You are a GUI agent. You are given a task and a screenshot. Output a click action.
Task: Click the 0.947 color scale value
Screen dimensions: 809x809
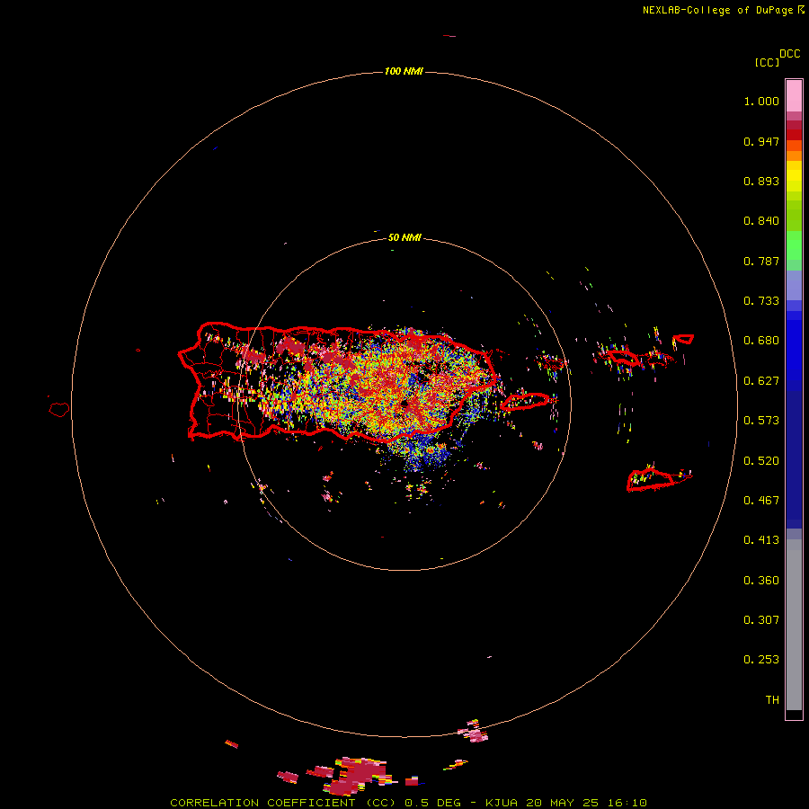pos(761,141)
